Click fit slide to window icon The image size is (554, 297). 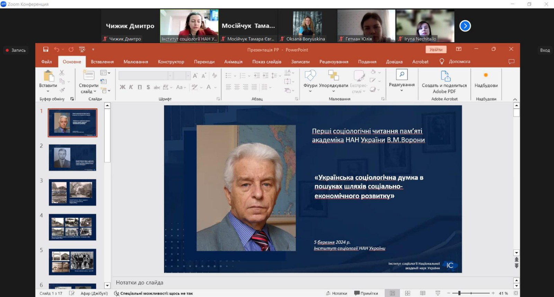pyautogui.click(x=516, y=293)
